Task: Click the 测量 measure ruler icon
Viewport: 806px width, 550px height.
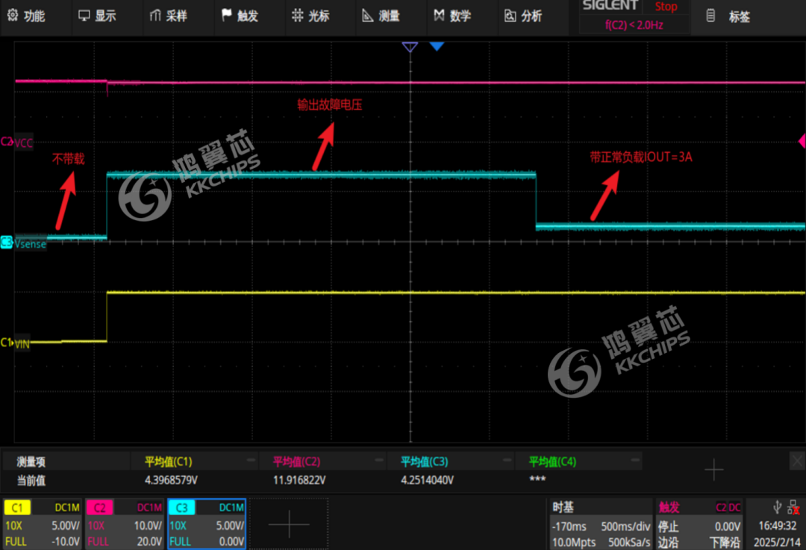Action: pyautogui.click(x=367, y=16)
